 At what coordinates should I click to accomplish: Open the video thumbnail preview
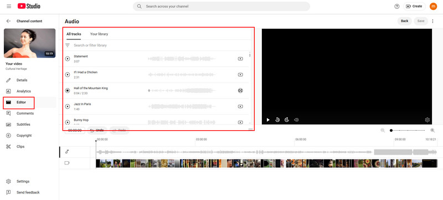click(x=30, y=43)
